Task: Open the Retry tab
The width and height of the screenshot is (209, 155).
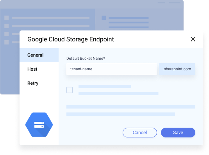Action: [x=39, y=83]
